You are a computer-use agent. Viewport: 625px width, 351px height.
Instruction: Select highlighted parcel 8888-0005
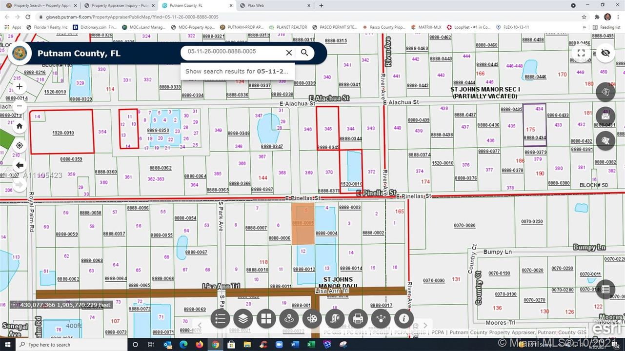pos(302,223)
